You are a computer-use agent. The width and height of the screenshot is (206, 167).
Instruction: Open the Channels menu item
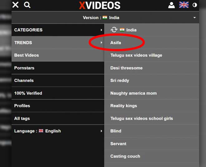pos(24,81)
